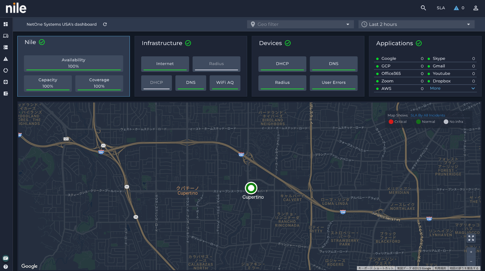Open the user account profile icon
Image resolution: width=485 pixels, height=271 pixels.
point(476,8)
